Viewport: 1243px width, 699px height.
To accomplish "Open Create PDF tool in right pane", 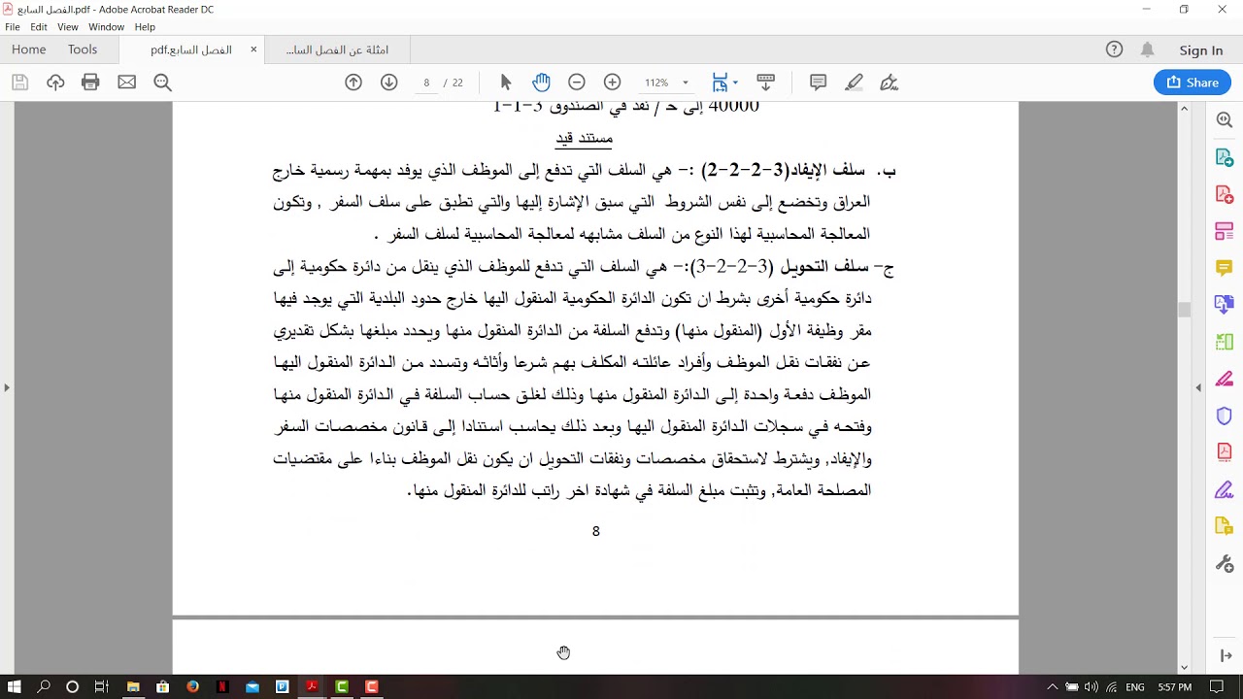I will (x=1224, y=194).
